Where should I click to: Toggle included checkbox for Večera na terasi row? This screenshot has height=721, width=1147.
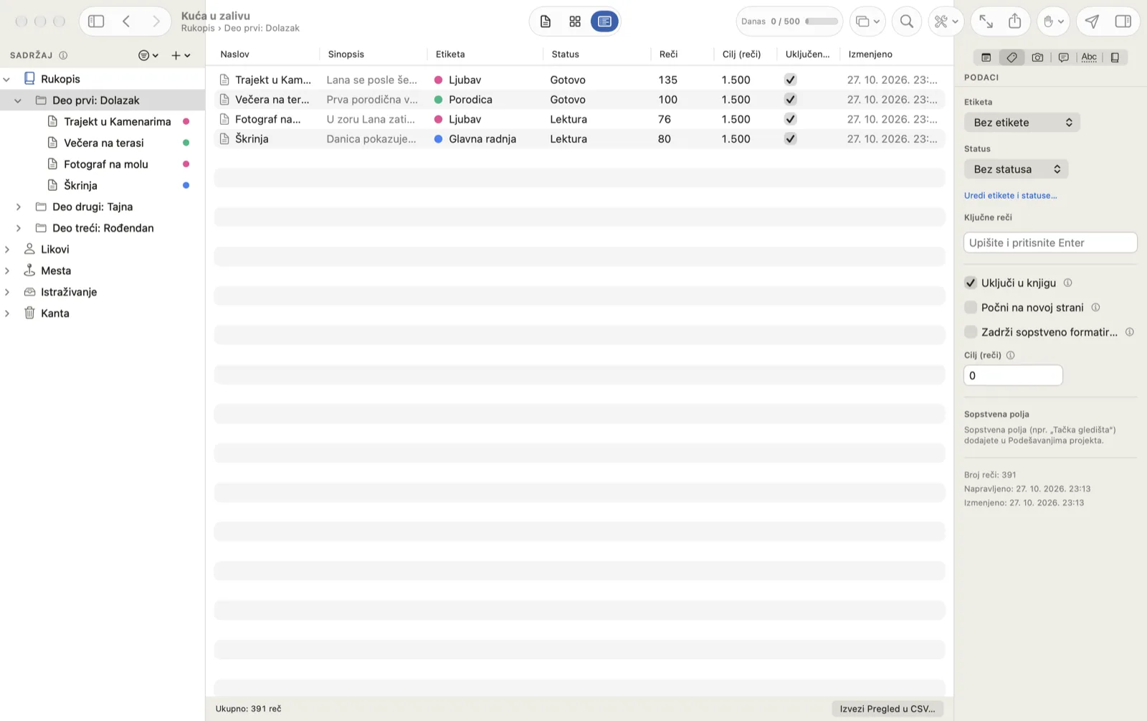click(790, 99)
